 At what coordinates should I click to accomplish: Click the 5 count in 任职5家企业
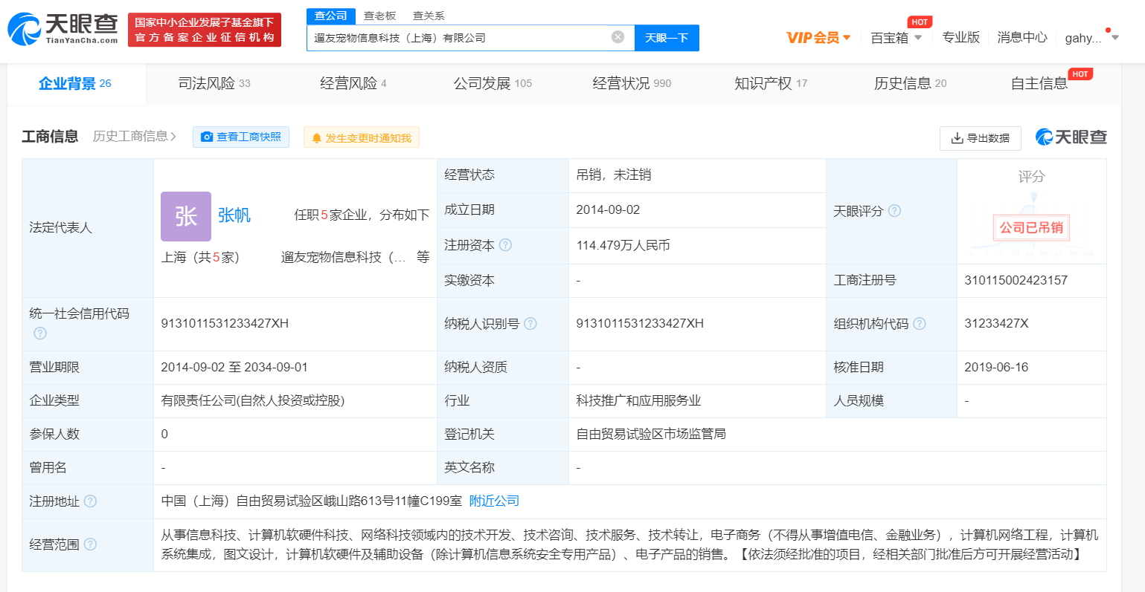coord(324,215)
